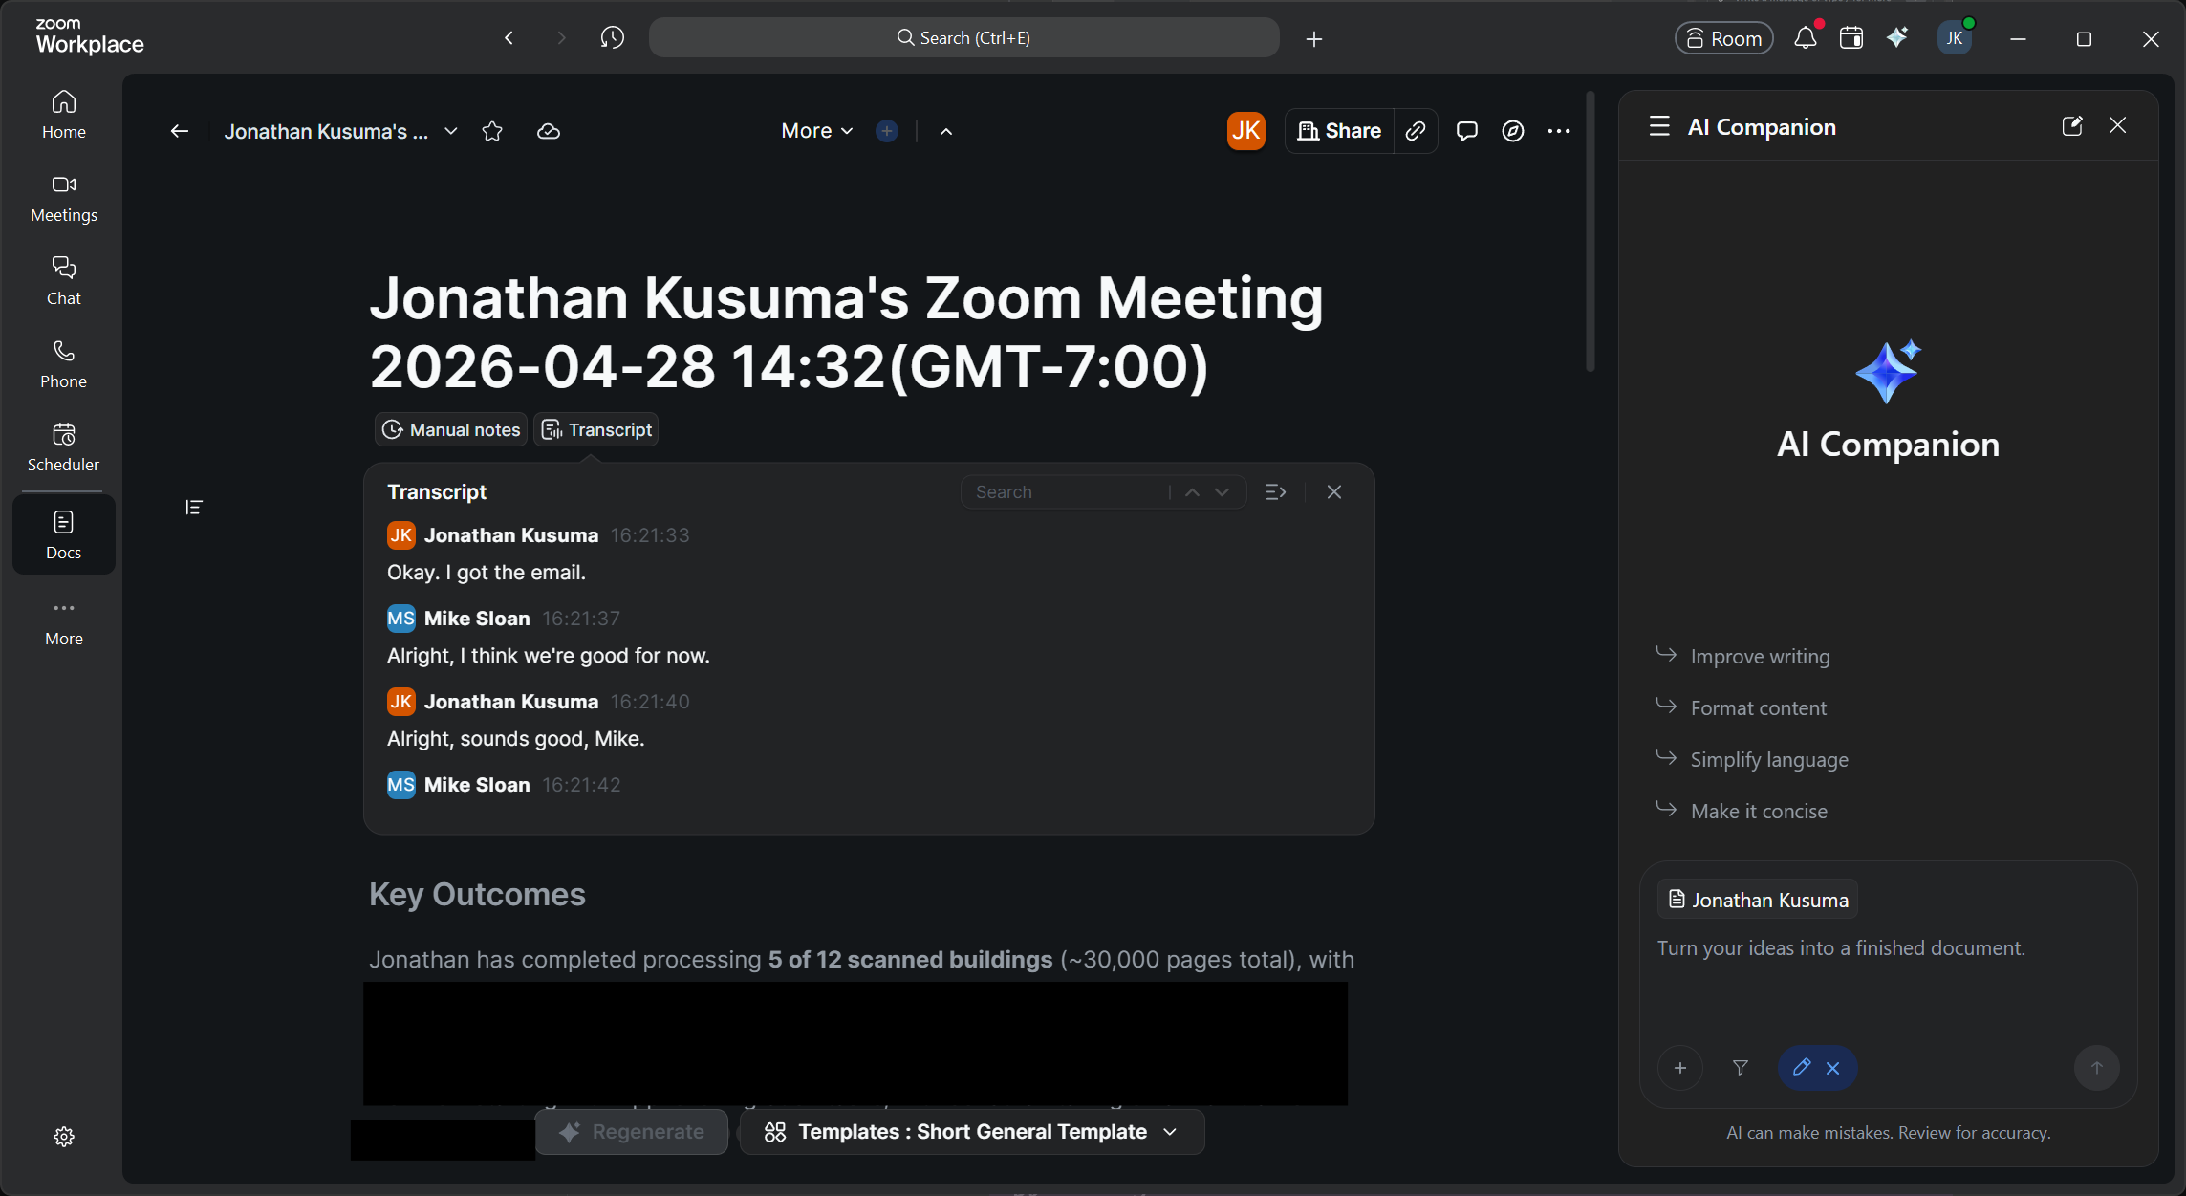The width and height of the screenshot is (2186, 1196).
Task: Star this document as favorite
Action: (492, 131)
